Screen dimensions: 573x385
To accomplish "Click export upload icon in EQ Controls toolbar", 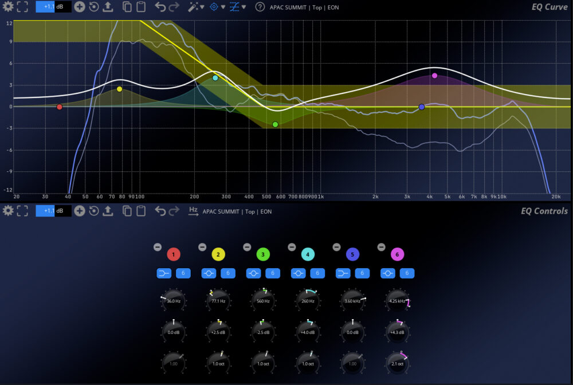I will (108, 211).
